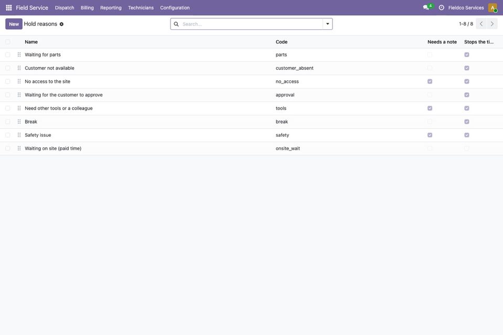Screen dimensions: 503x335
Task: Select the Waiting for parts row checkbox
Action: tap(8, 55)
